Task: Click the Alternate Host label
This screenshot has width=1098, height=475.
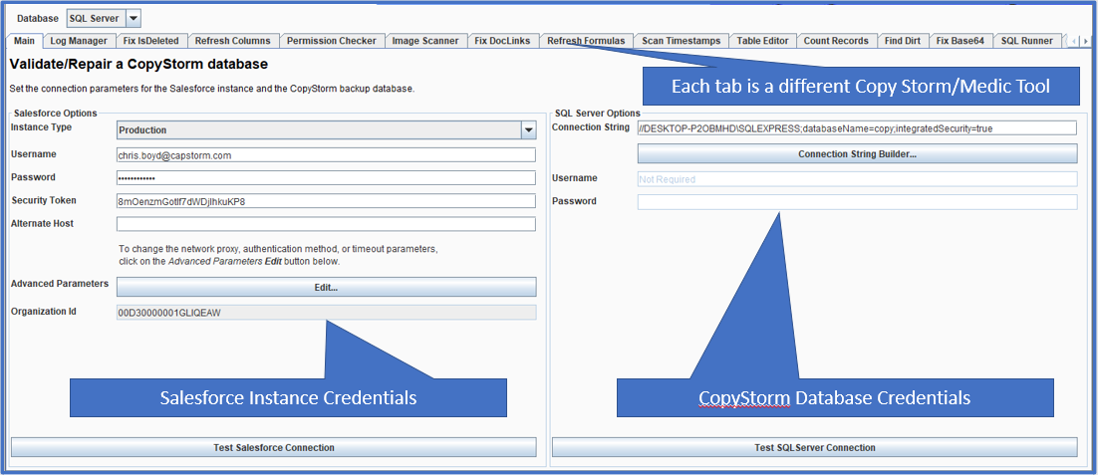Action: tap(43, 223)
